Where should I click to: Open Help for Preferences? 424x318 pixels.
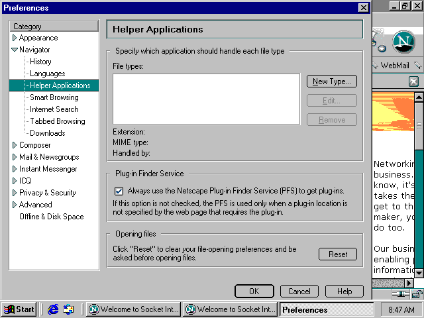click(344, 291)
